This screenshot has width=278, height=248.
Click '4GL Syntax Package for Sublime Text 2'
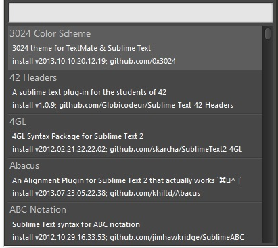click(78, 136)
